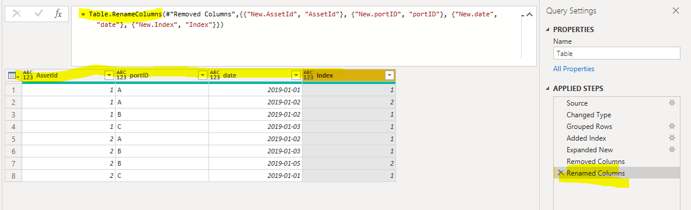Select the date column header
This screenshot has height=210, width=691.
[256, 75]
